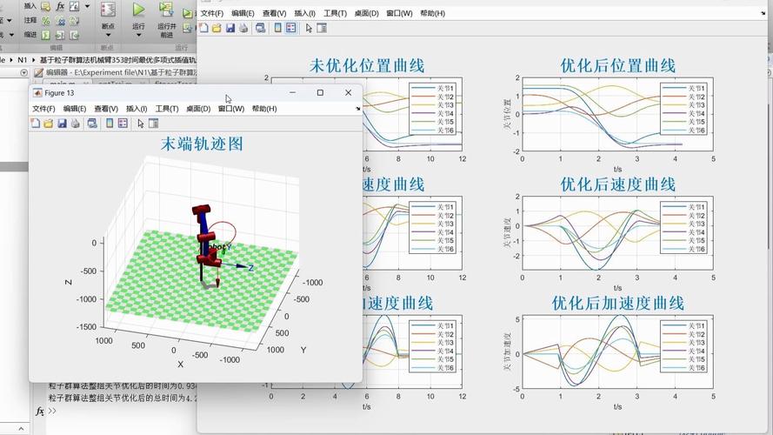Image resolution: width=773 pixels, height=435 pixels.
Task: Click Link Plot icon in Figure 13 toolbar
Action: coord(92,124)
